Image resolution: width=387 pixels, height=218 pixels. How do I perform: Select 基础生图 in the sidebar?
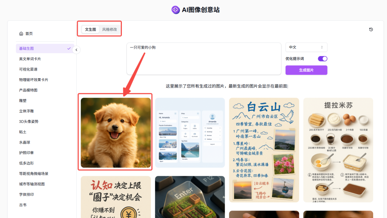pyautogui.click(x=45, y=49)
